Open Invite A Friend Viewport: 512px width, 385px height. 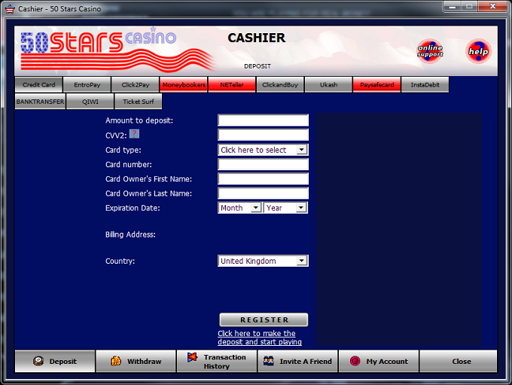(x=298, y=361)
